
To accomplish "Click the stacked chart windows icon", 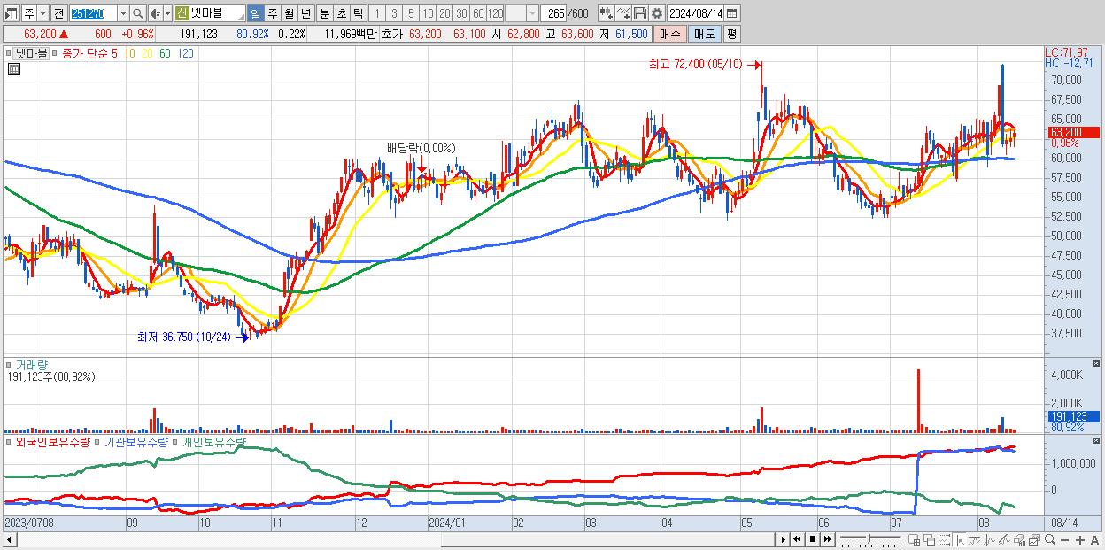I will [x=1034, y=539].
